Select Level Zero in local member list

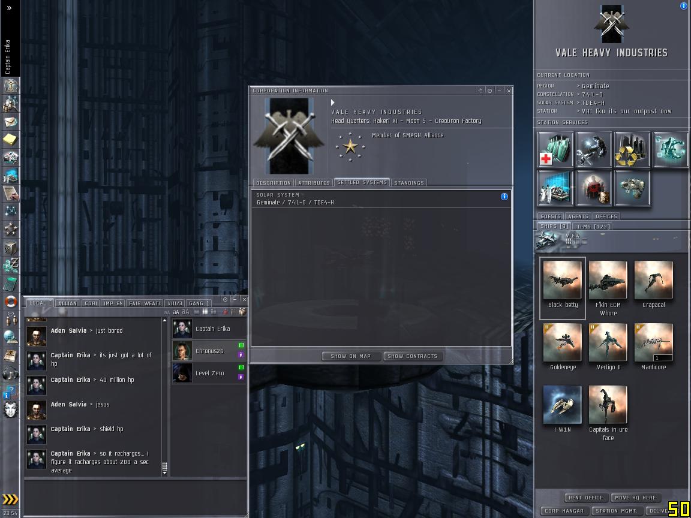209,373
